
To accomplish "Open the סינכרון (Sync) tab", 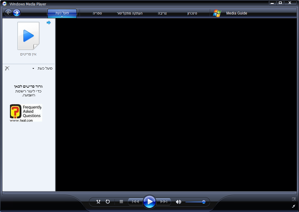I will point(192,13).
